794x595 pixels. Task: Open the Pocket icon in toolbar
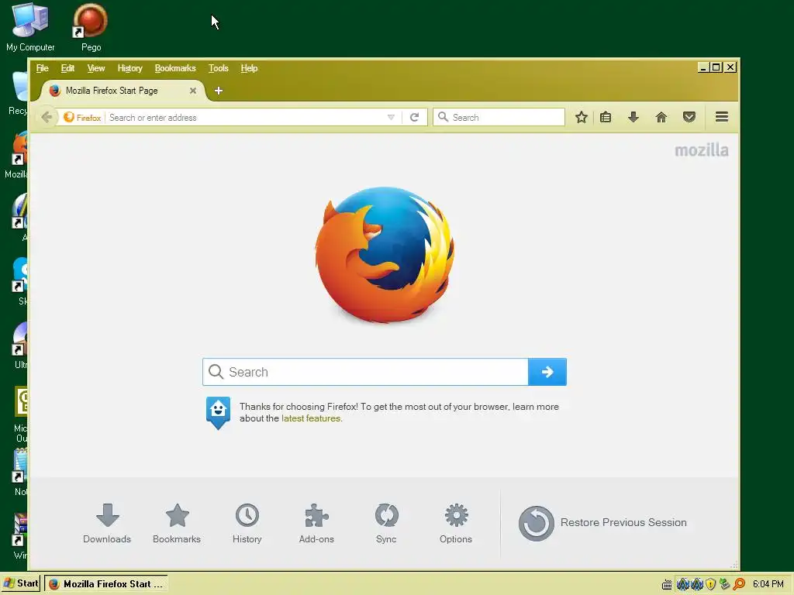coord(689,118)
